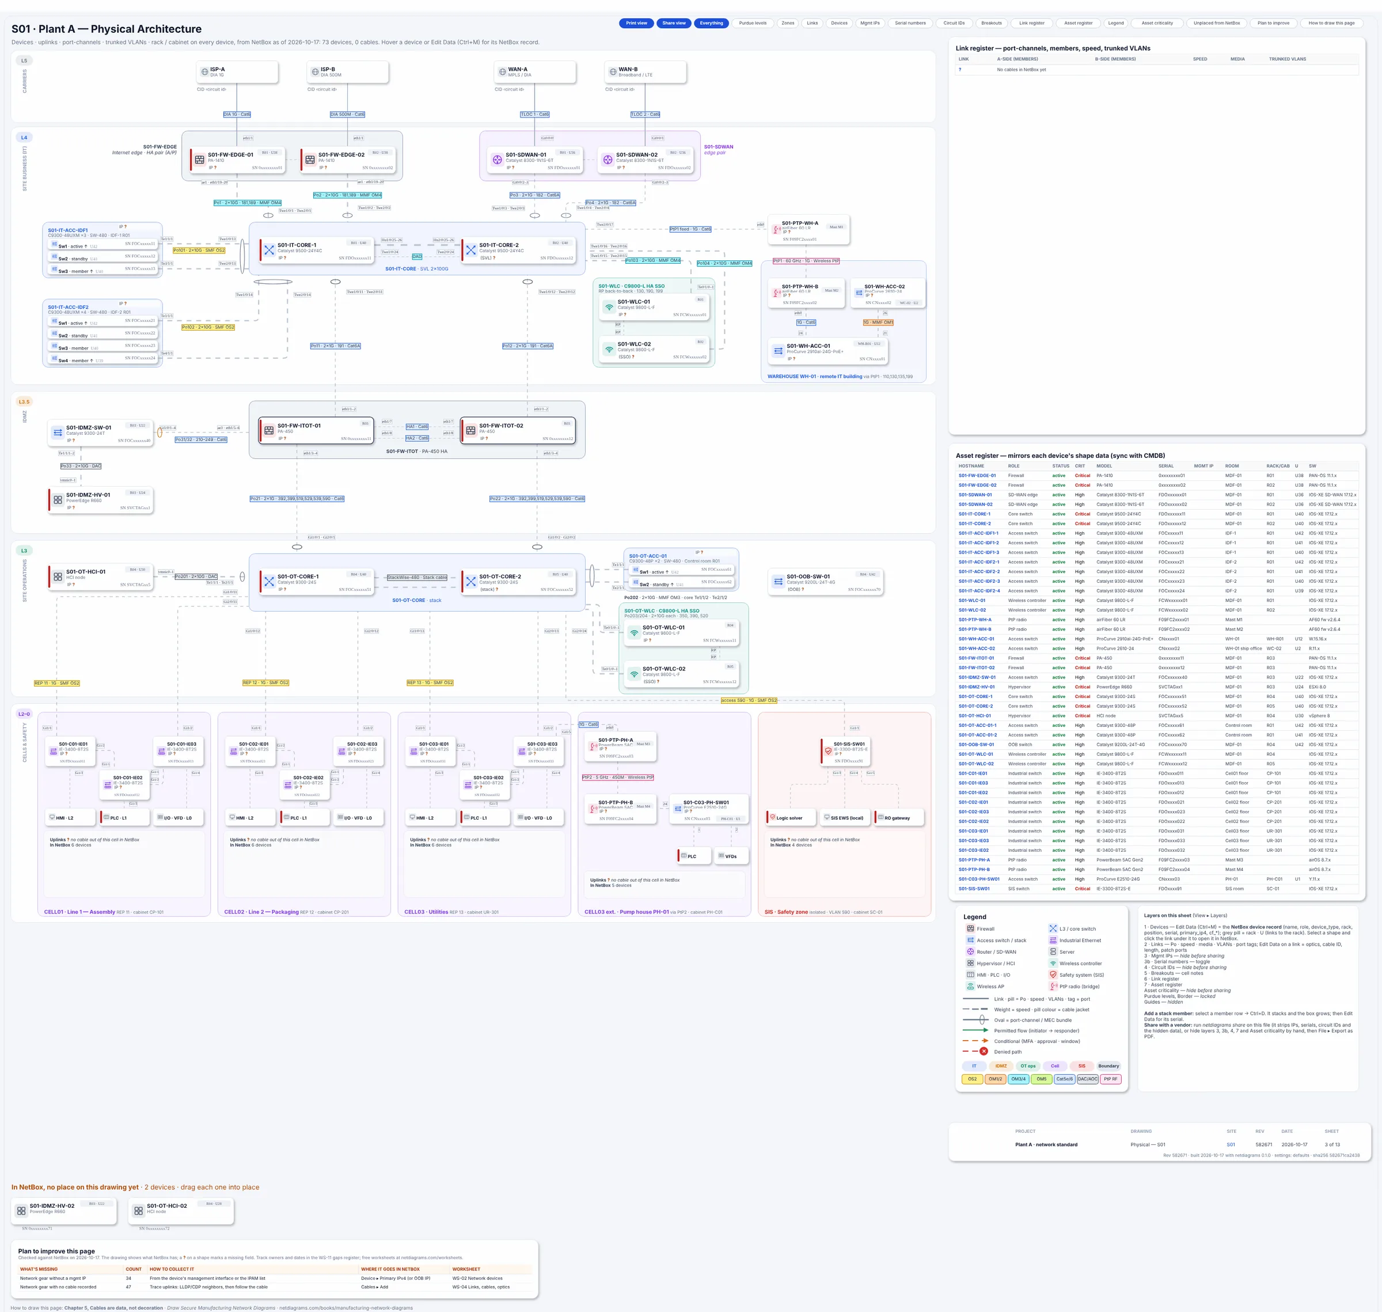Click 'Network gear with no cable recorded' row

pos(276,1287)
